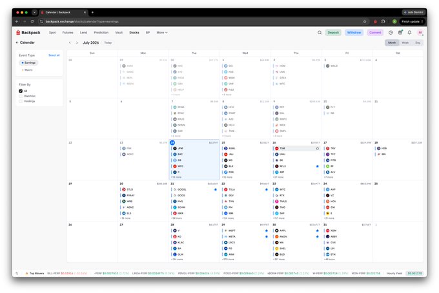
Task: Go back using the Calendar arrow
Action: pos(17,43)
